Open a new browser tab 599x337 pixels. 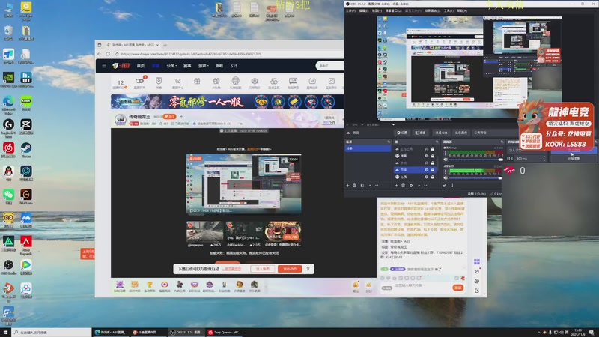(165, 45)
